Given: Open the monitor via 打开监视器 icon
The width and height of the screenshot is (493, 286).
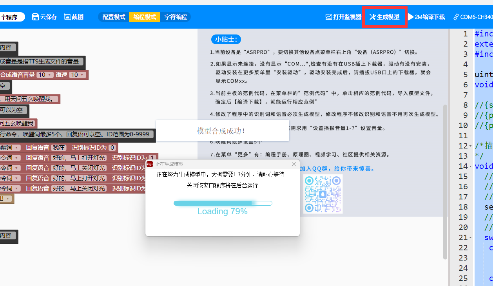Looking at the screenshot, I should coord(329,17).
